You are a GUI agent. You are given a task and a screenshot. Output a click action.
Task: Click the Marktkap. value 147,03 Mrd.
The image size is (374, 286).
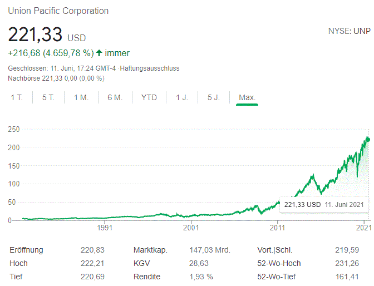pos(210,250)
